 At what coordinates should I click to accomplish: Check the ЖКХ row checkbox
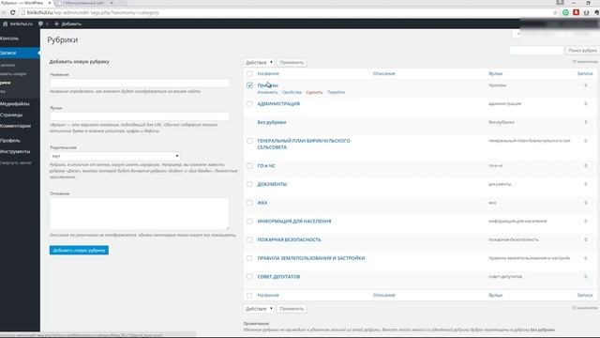(x=249, y=203)
